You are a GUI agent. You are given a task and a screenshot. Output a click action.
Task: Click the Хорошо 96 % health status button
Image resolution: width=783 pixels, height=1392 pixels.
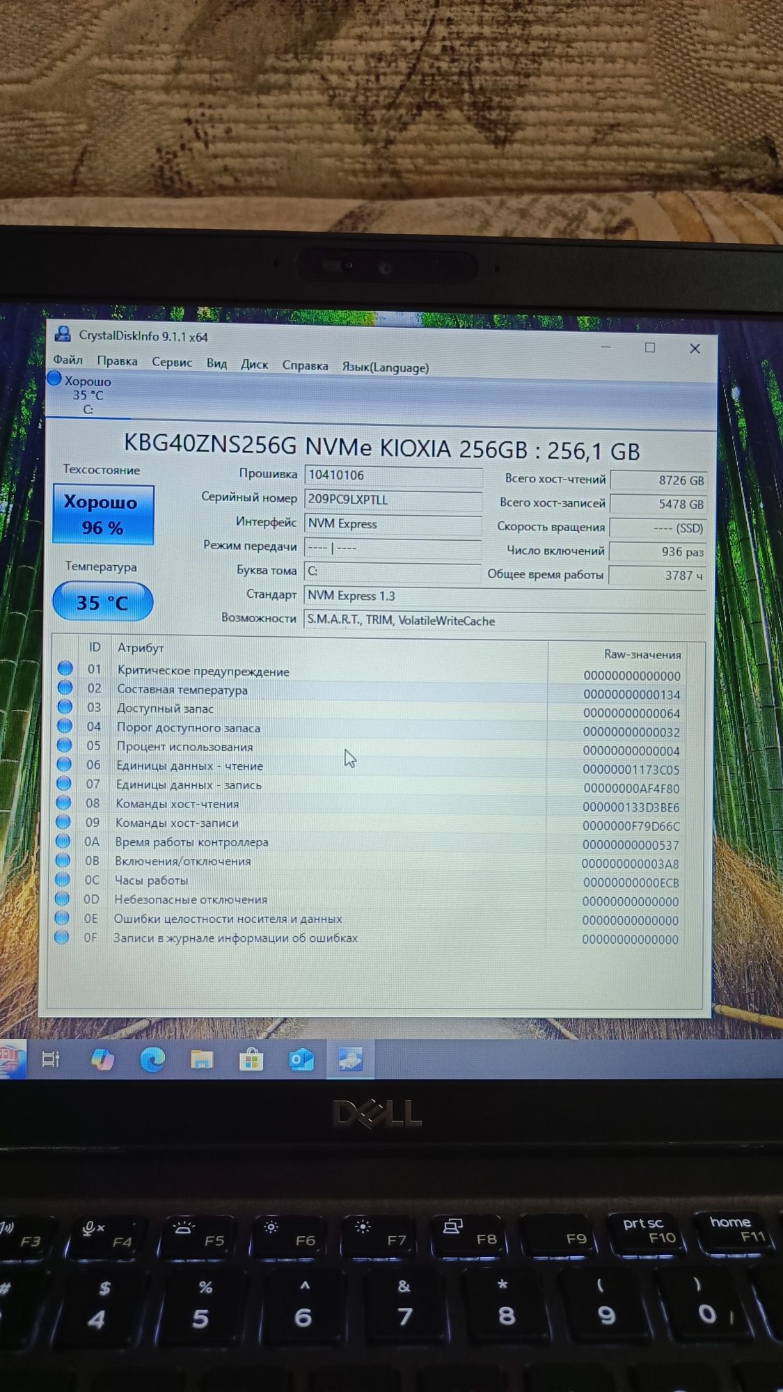102,514
